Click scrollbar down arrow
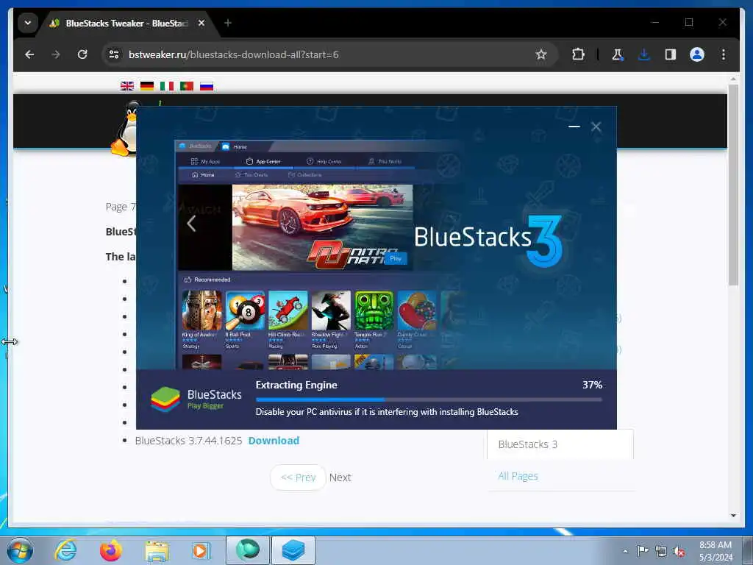The image size is (753, 565). pyautogui.click(x=733, y=516)
